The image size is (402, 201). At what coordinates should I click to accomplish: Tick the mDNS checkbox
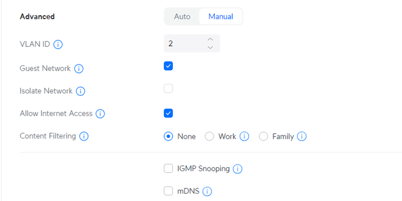point(168,191)
